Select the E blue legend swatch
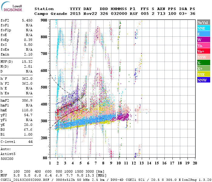The width and height of the screenshot is (212, 182). click(x=204, y=34)
